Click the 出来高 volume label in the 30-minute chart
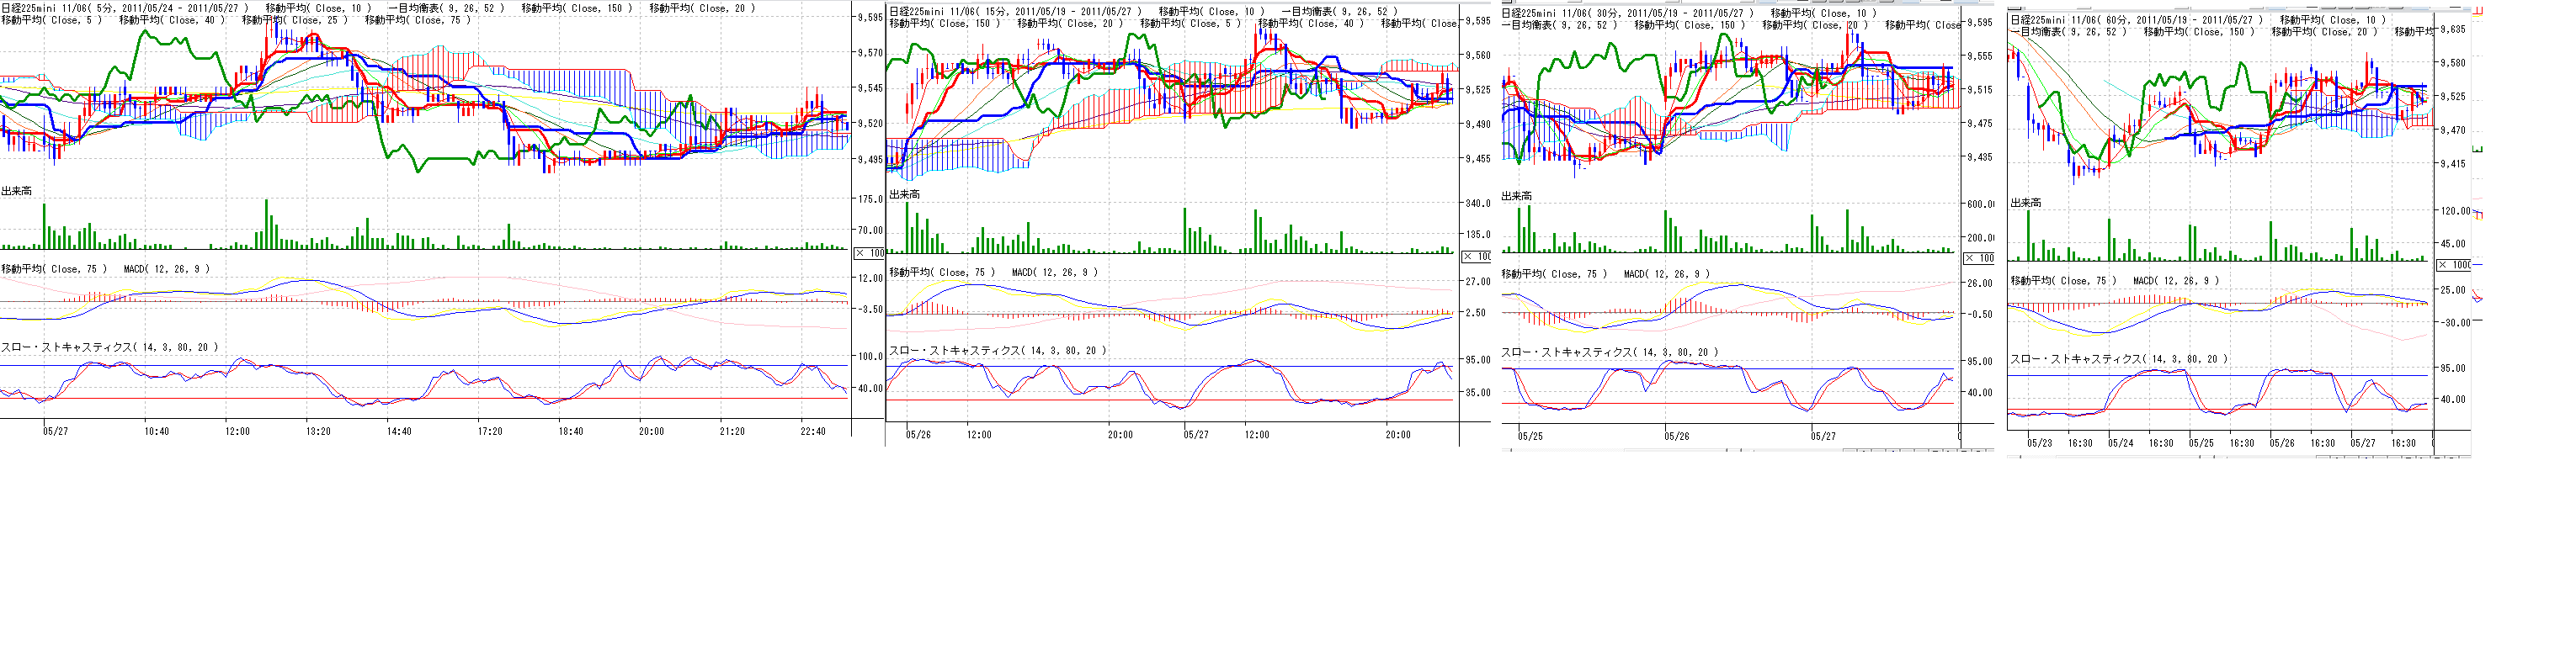 tap(1516, 196)
